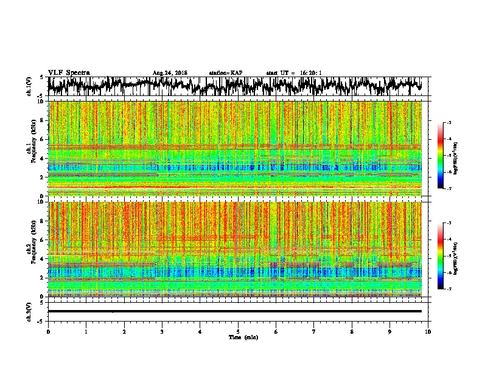482x372 pixels.
Task: Click the "-7" tick on ch.2 color bar
Action: (x=449, y=289)
